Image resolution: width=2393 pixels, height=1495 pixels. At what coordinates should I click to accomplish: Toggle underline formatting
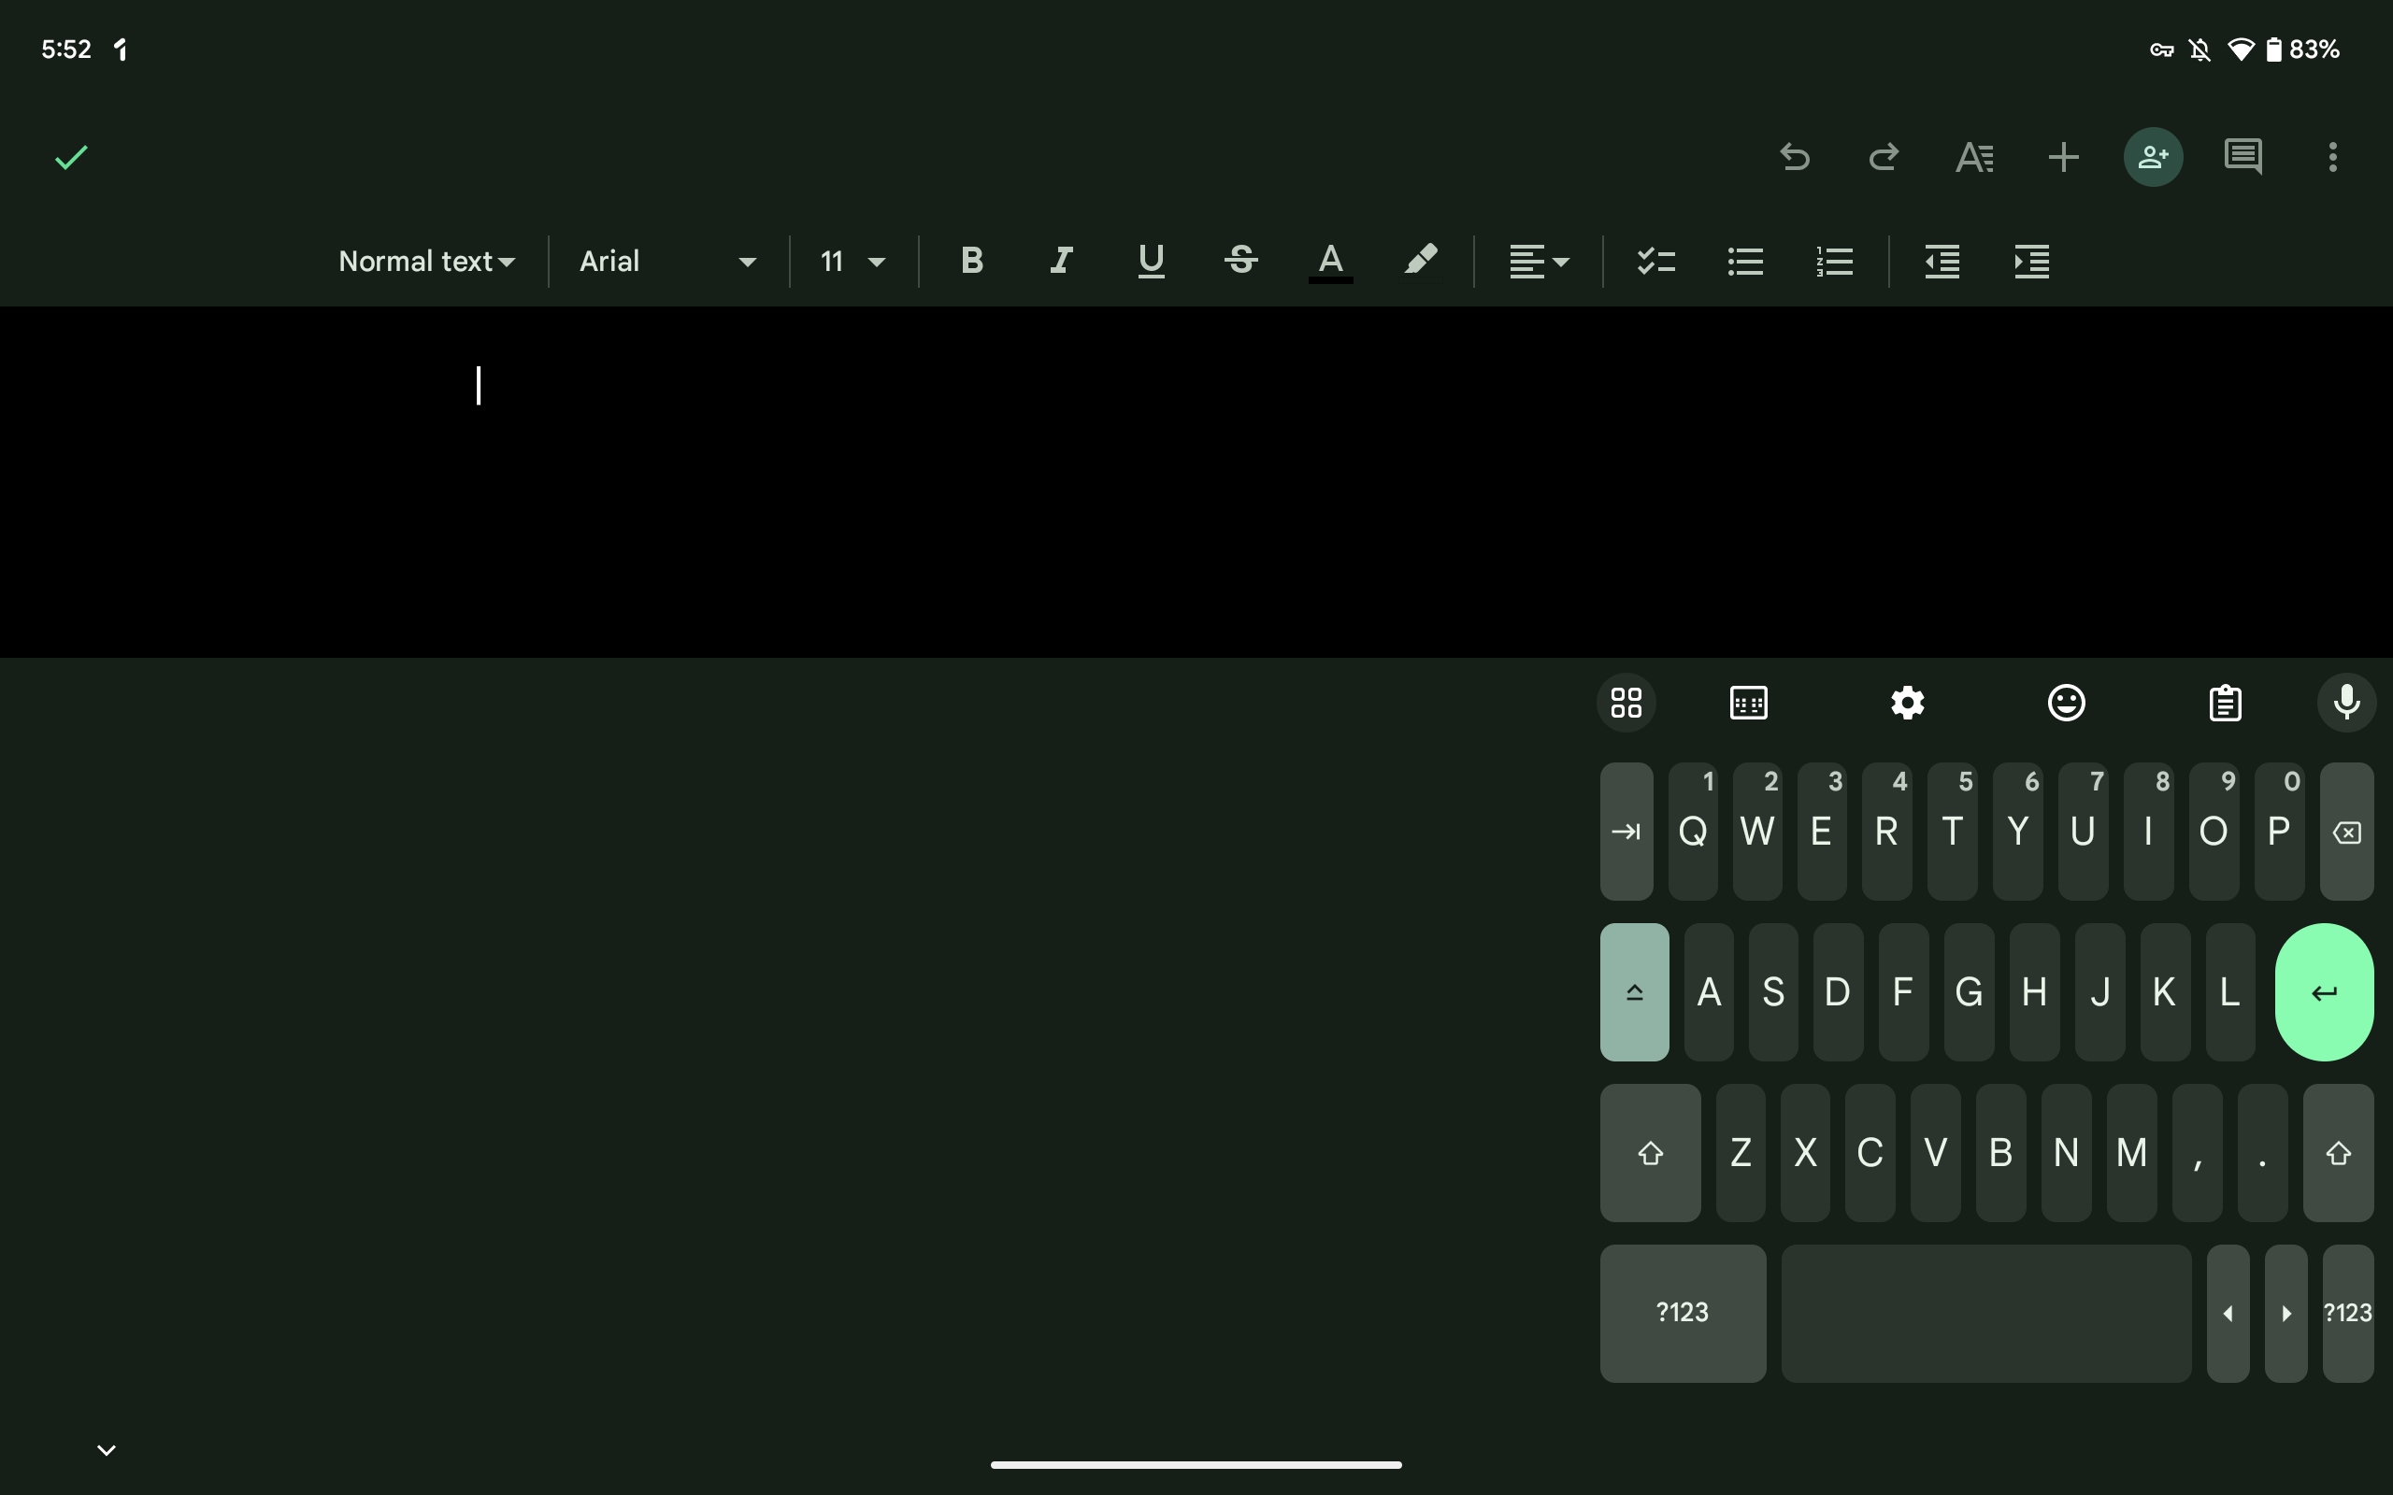[x=1150, y=260]
